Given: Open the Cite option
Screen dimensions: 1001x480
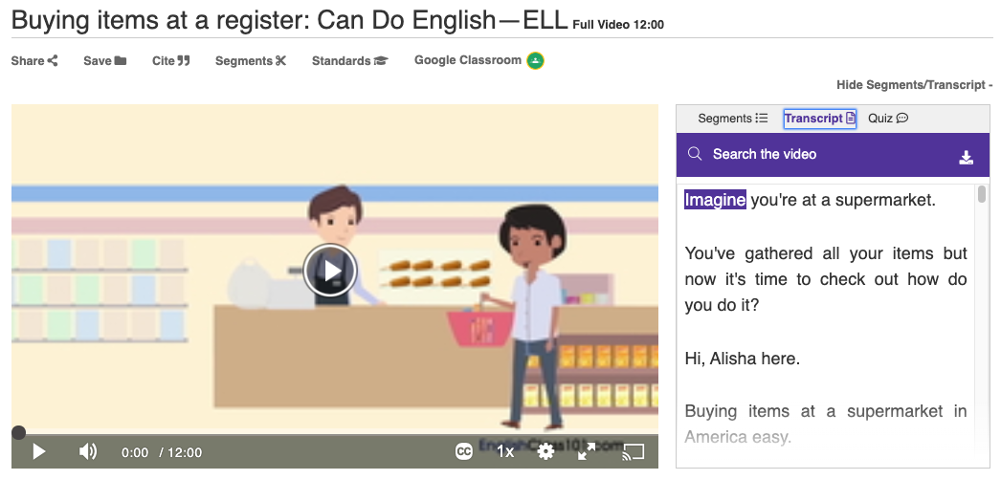Looking at the screenshot, I should (171, 60).
